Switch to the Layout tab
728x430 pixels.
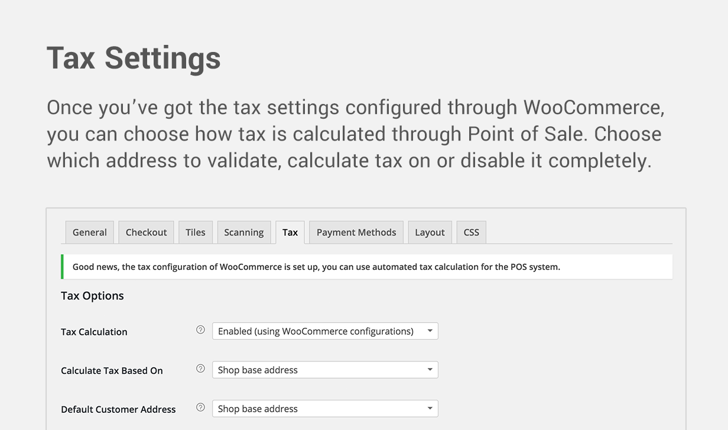pos(430,232)
